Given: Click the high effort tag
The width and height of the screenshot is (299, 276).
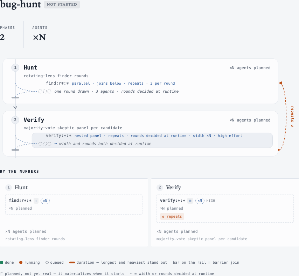Looking at the screenshot, I should pos(230,136).
